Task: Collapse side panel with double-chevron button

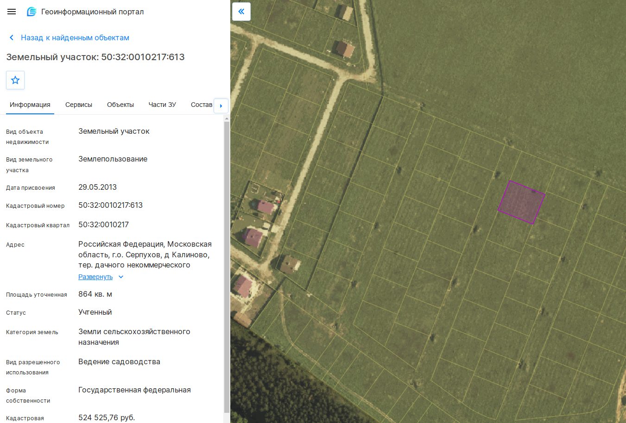Action: click(241, 12)
